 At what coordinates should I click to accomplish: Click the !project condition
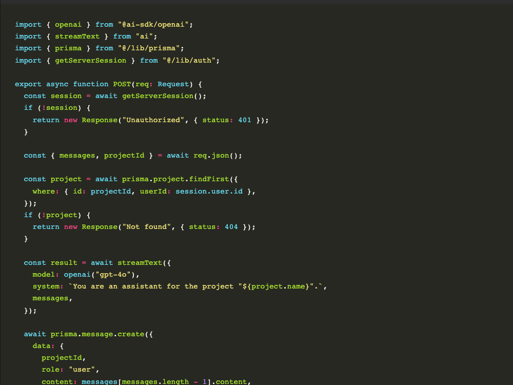pos(60,215)
